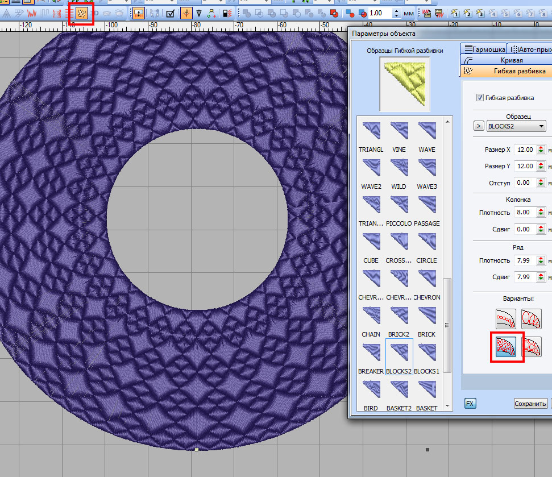552x477 pixels.
Task: Open the Гармошка tab
Action: coord(484,50)
